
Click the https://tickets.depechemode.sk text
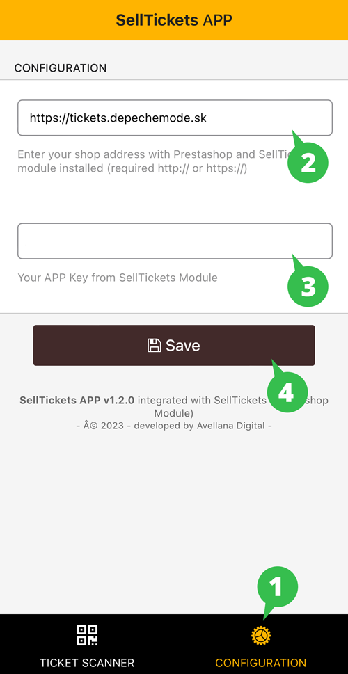coord(118,118)
